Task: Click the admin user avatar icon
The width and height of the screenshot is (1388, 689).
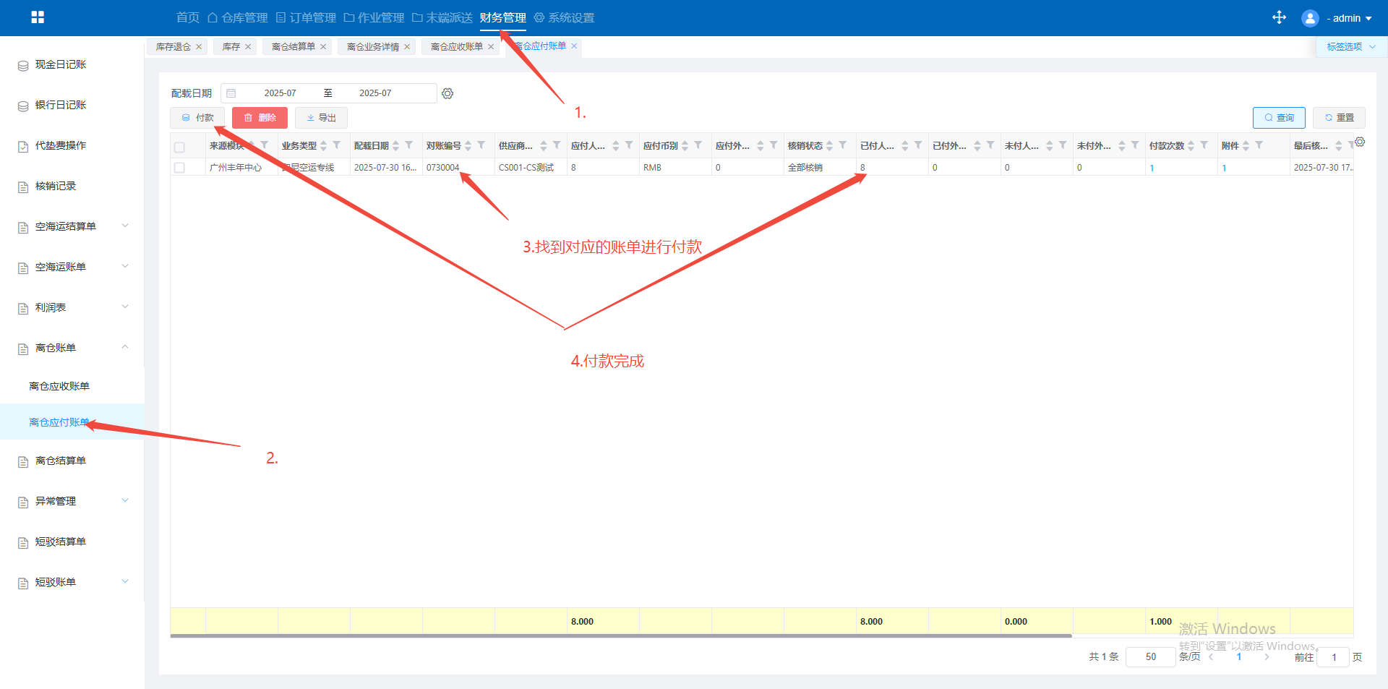Action: tap(1309, 18)
